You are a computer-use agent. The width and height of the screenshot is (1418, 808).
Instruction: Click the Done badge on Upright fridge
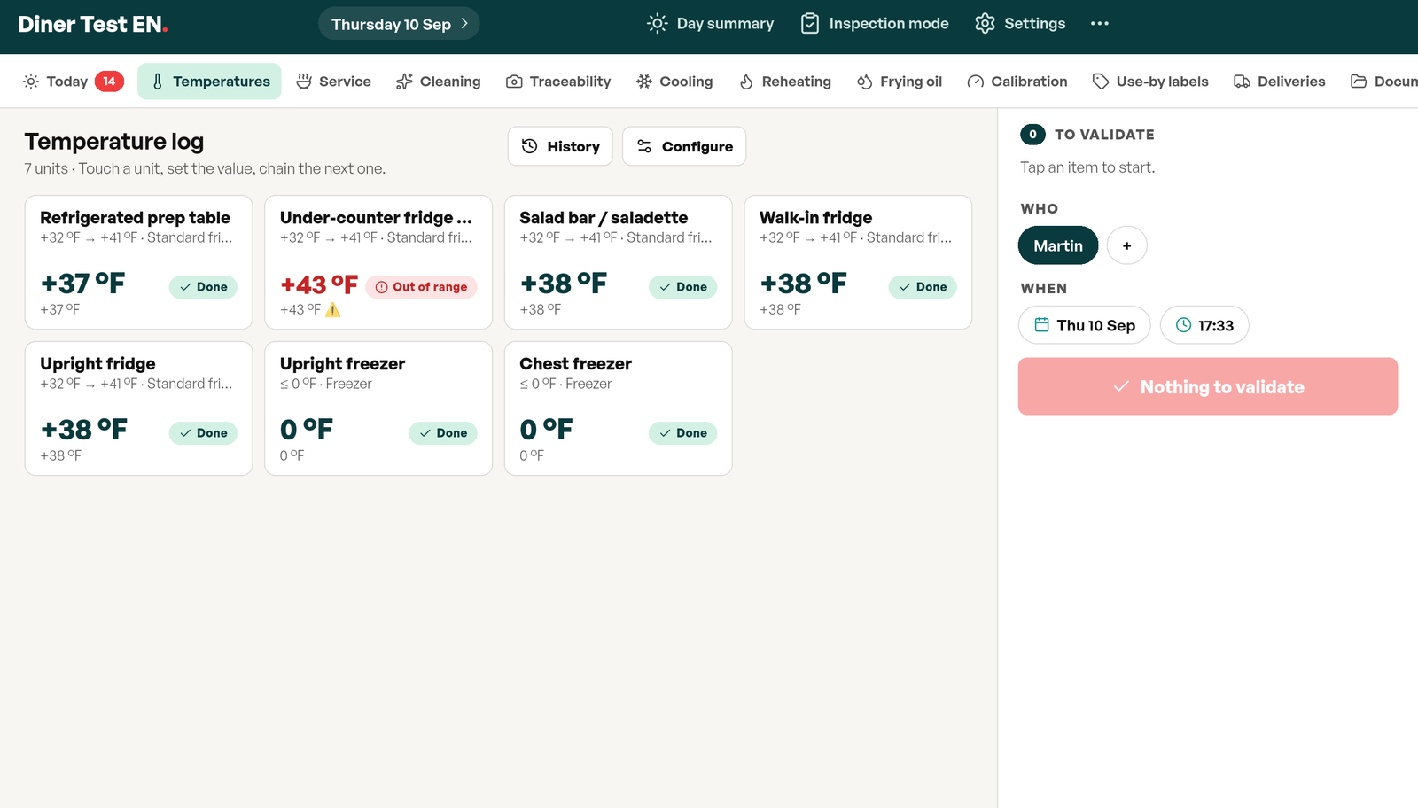[x=203, y=433]
